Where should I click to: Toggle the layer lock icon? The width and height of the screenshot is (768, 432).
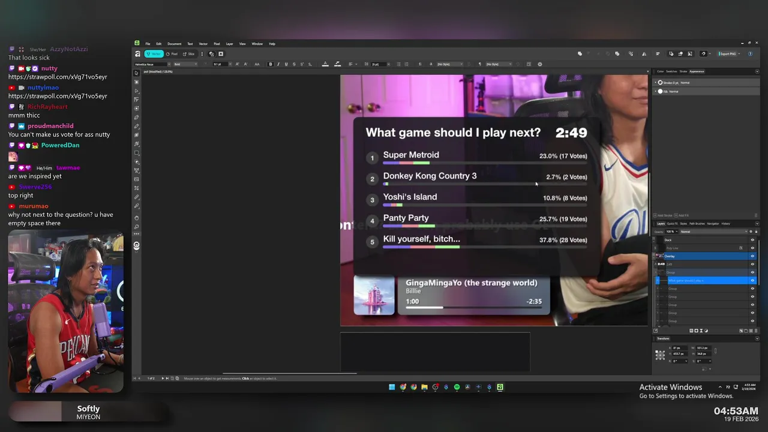[x=756, y=232]
